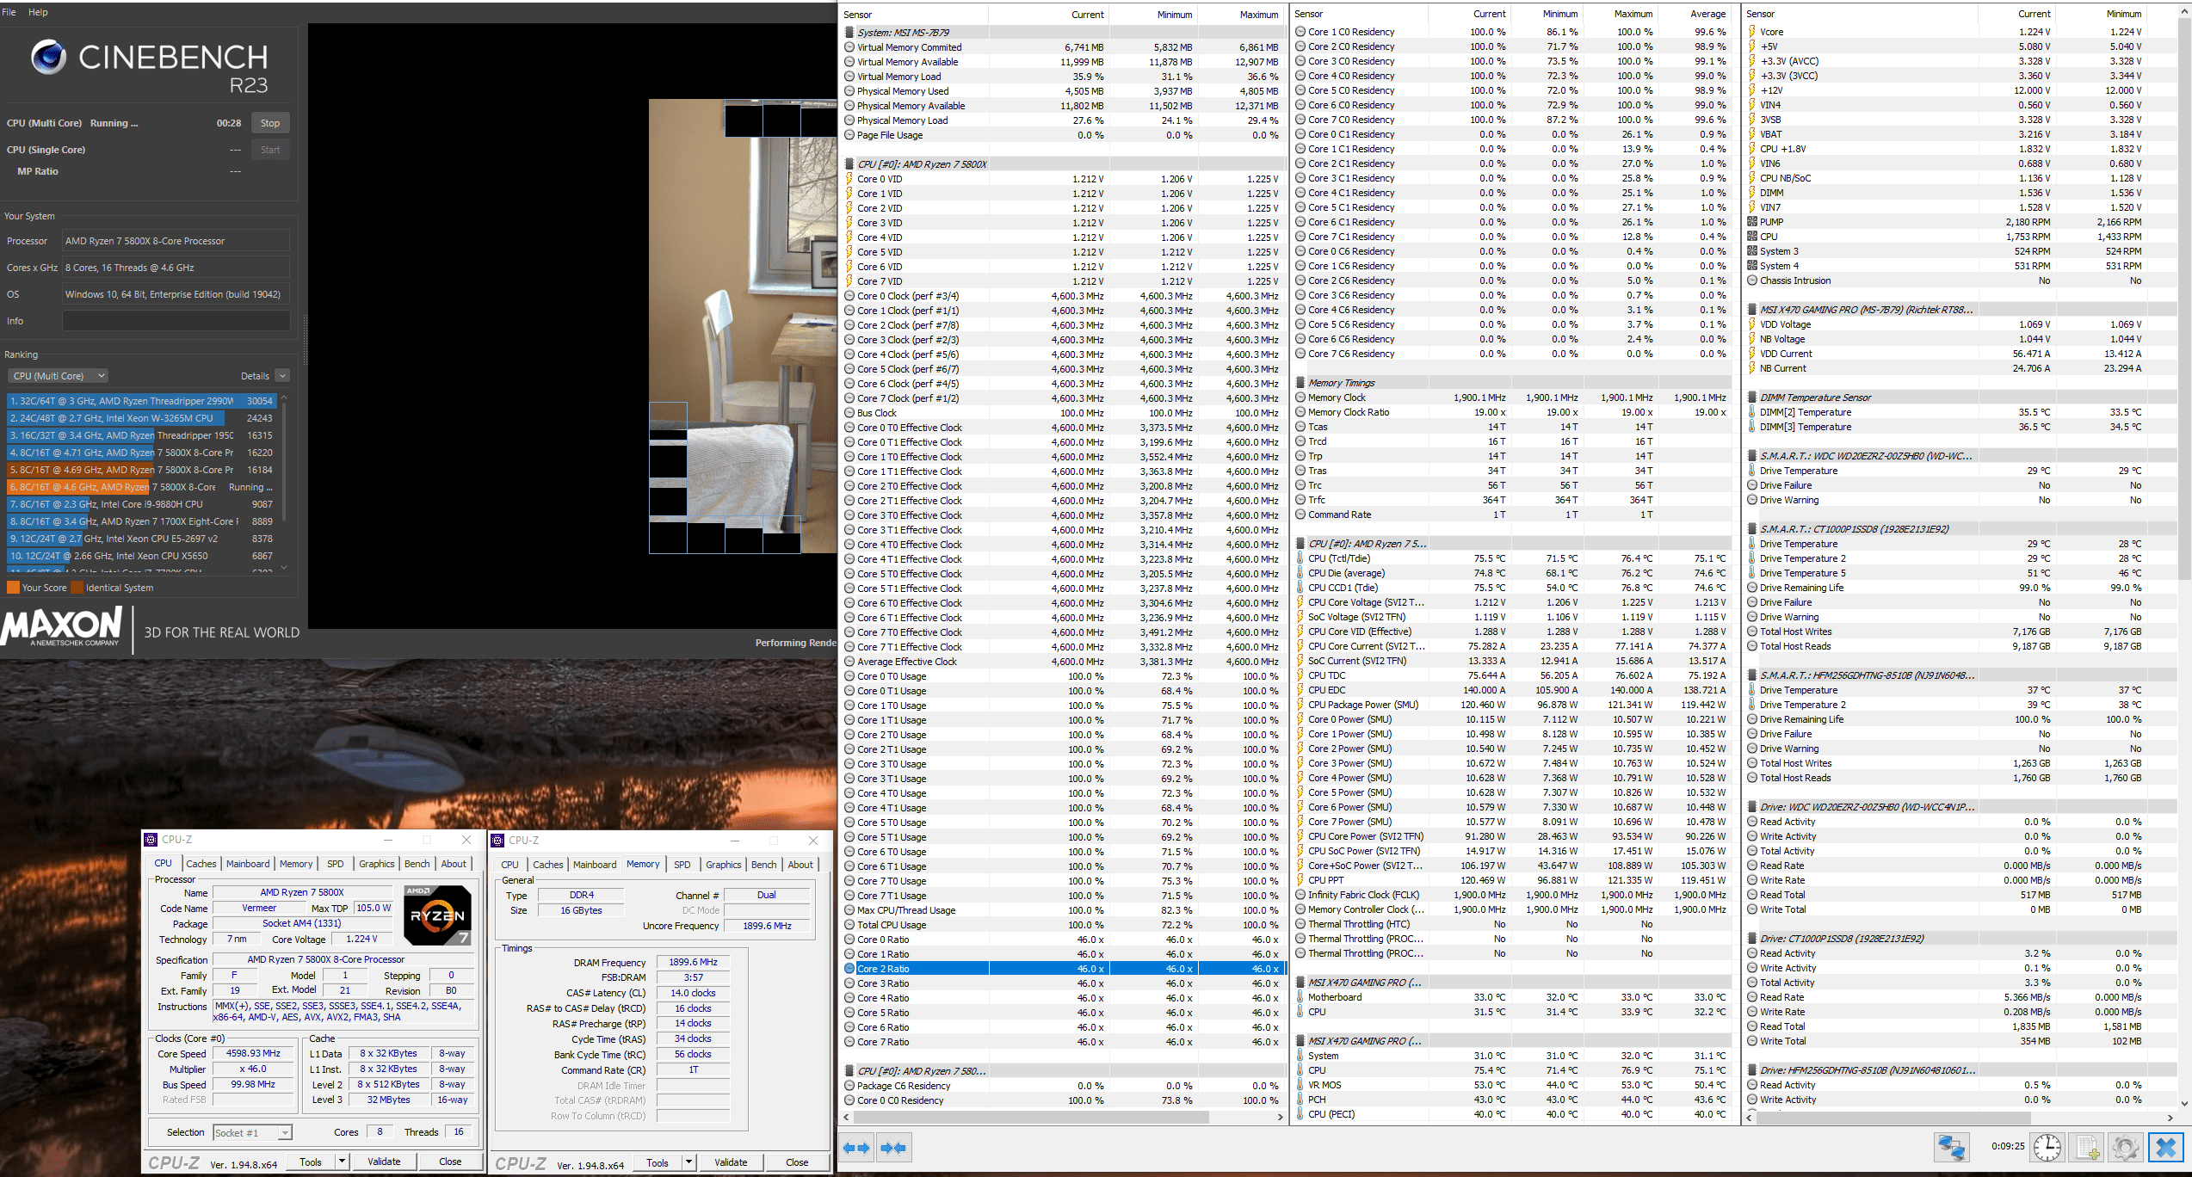The height and width of the screenshot is (1177, 2192).
Task: Click the Average Effective Clock sensor row
Action: (x=1063, y=662)
